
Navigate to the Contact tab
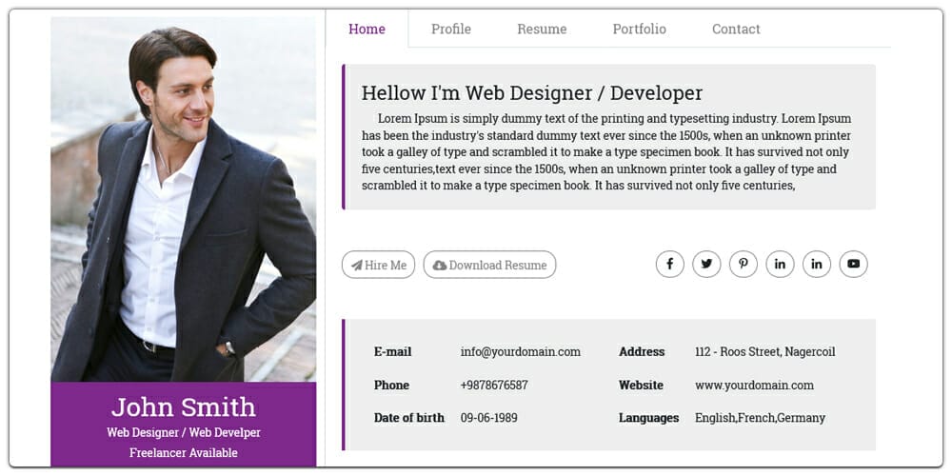pos(736,29)
